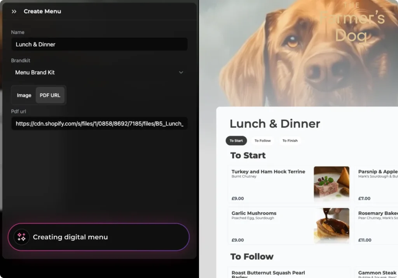Click the To Start section heading
Image resolution: width=398 pixels, height=278 pixels.
pyautogui.click(x=248, y=156)
